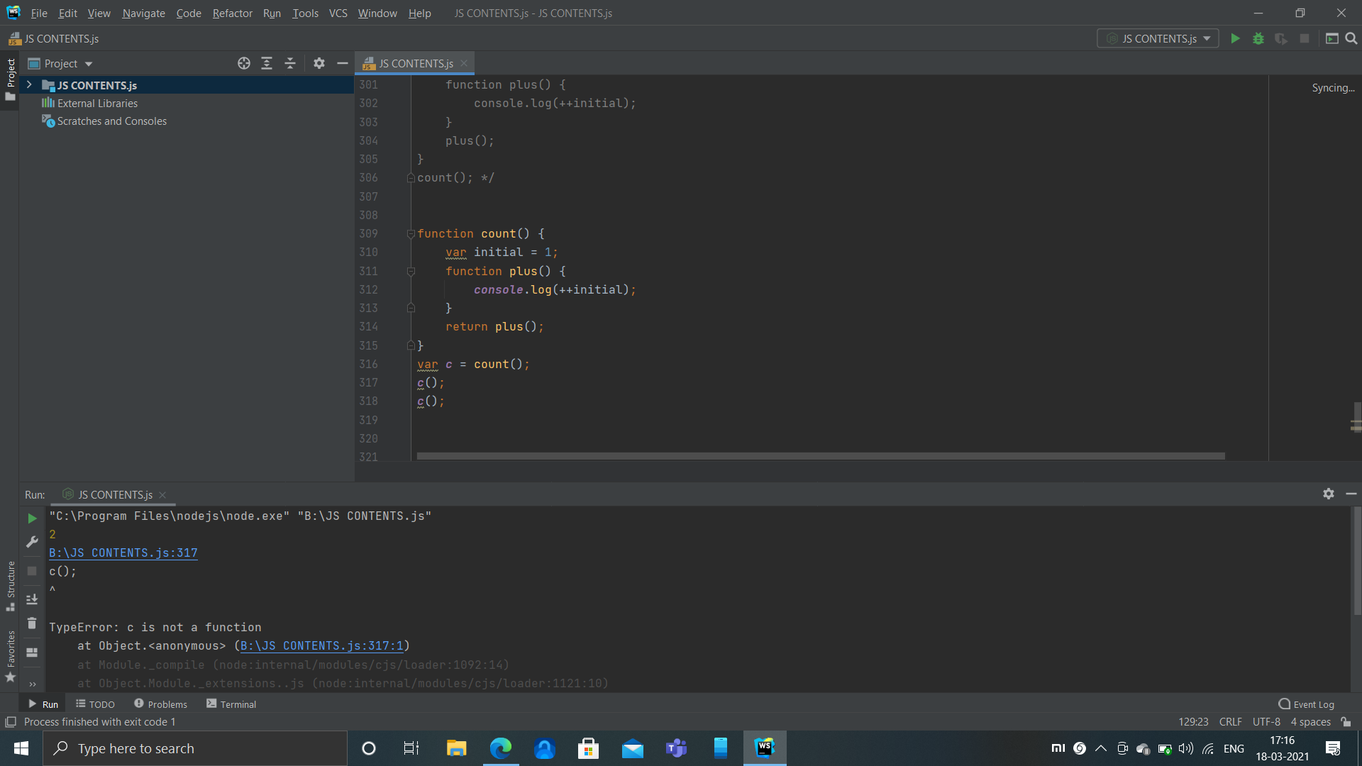Toggle Structure tool window side tab
The width and height of the screenshot is (1362, 766).
point(10,585)
